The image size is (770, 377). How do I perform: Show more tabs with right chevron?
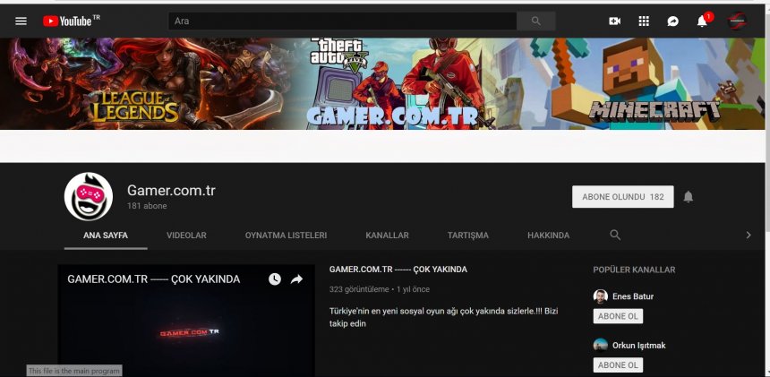[x=749, y=236]
